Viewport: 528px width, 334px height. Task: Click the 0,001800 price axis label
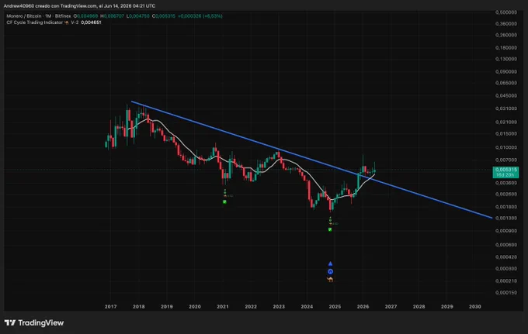click(x=506, y=207)
